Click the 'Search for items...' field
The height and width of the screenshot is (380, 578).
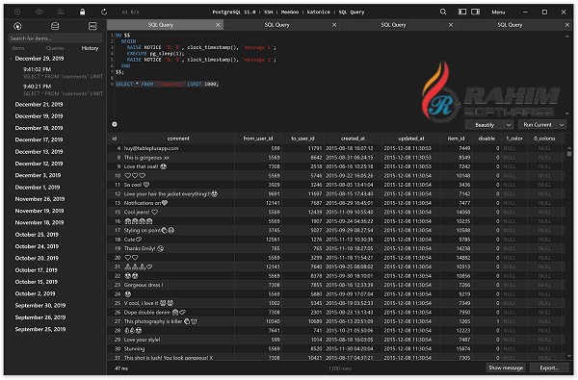[x=55, y=38]
